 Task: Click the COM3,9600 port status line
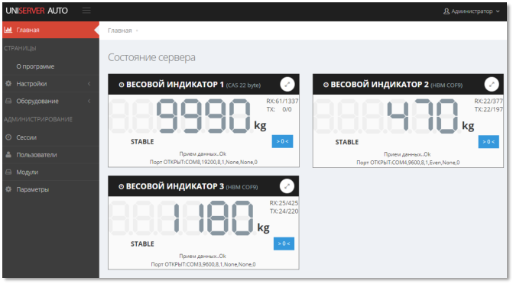coord(203,264)
